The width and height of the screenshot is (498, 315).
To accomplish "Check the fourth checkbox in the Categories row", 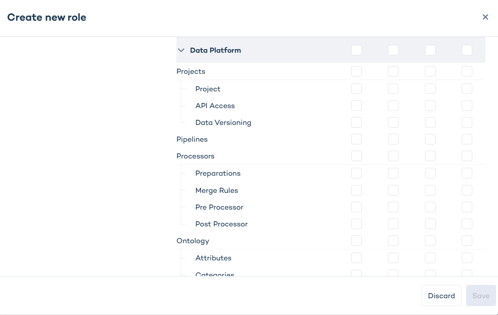I will point(467,274).
